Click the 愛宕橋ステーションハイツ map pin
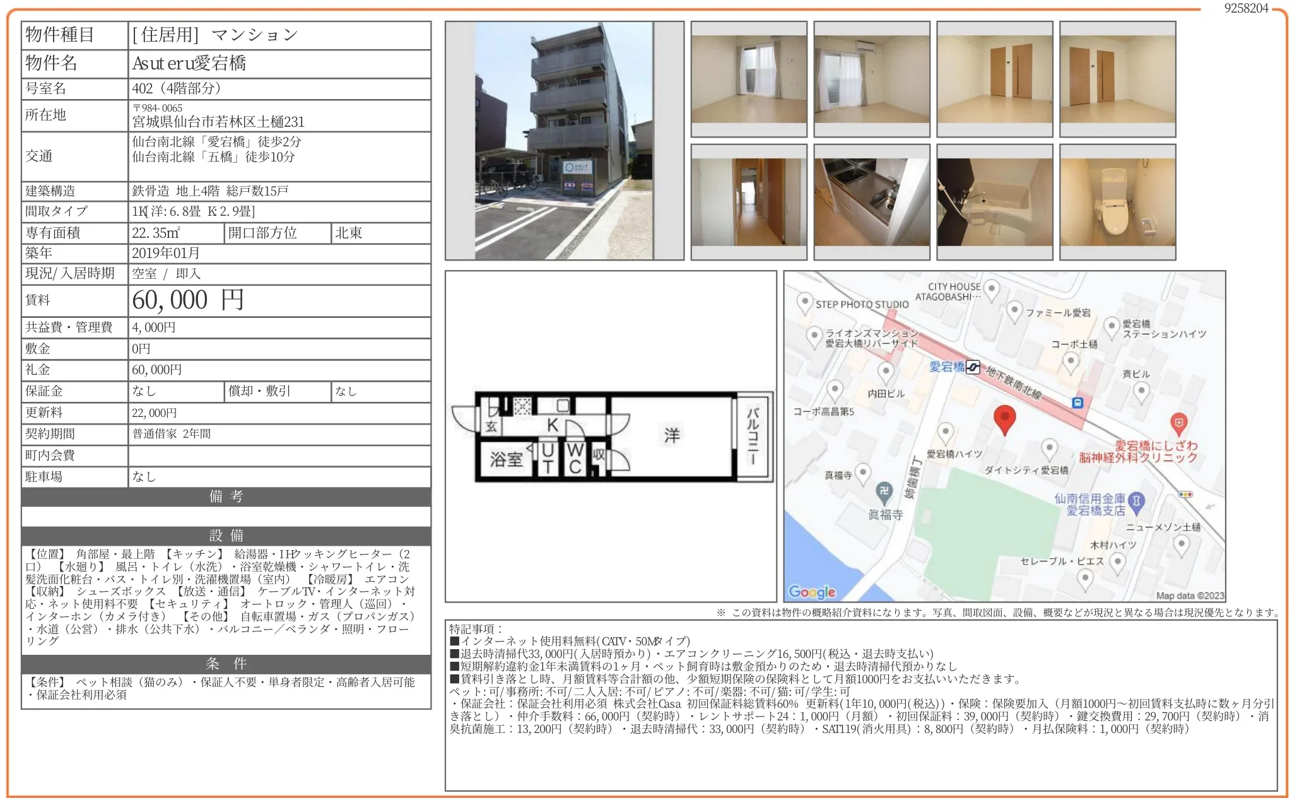Viewport: 1297px width, 798px height. [x=1111, y=327]
